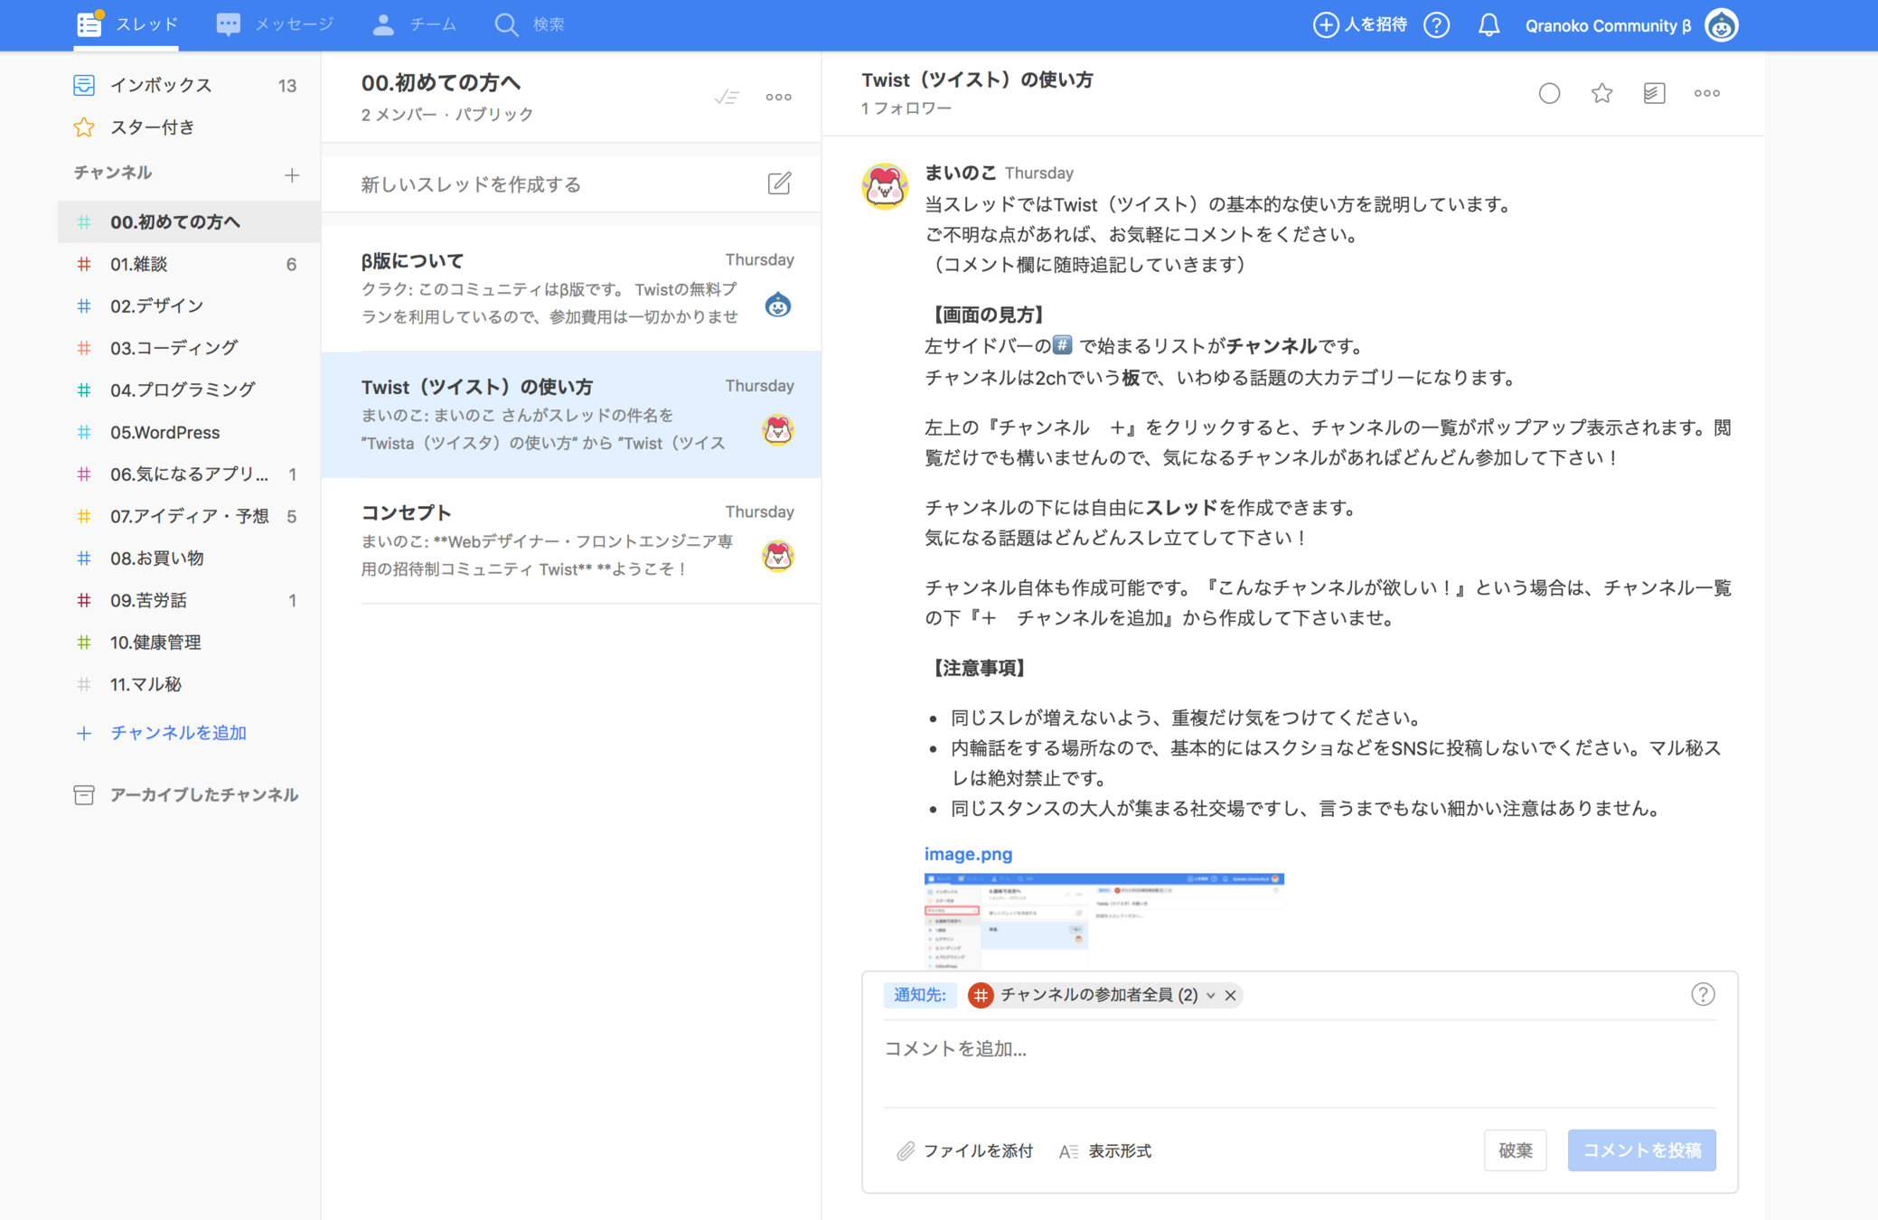1878x1220 pixels.
Task: Remove the チャンネルの参加者全員 notification recipient
Action: click(1230, 995)
